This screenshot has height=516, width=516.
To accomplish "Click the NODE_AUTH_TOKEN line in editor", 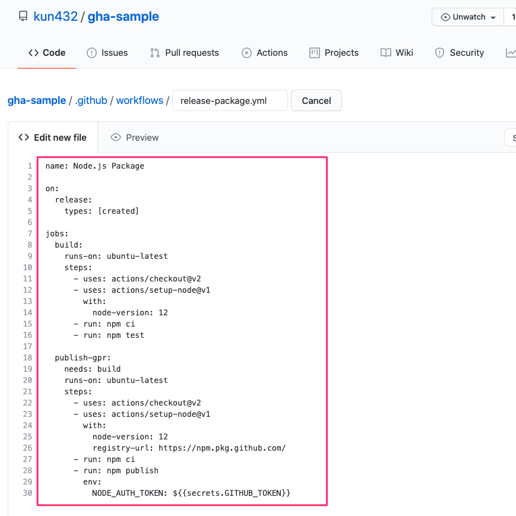I will [191, 493].
